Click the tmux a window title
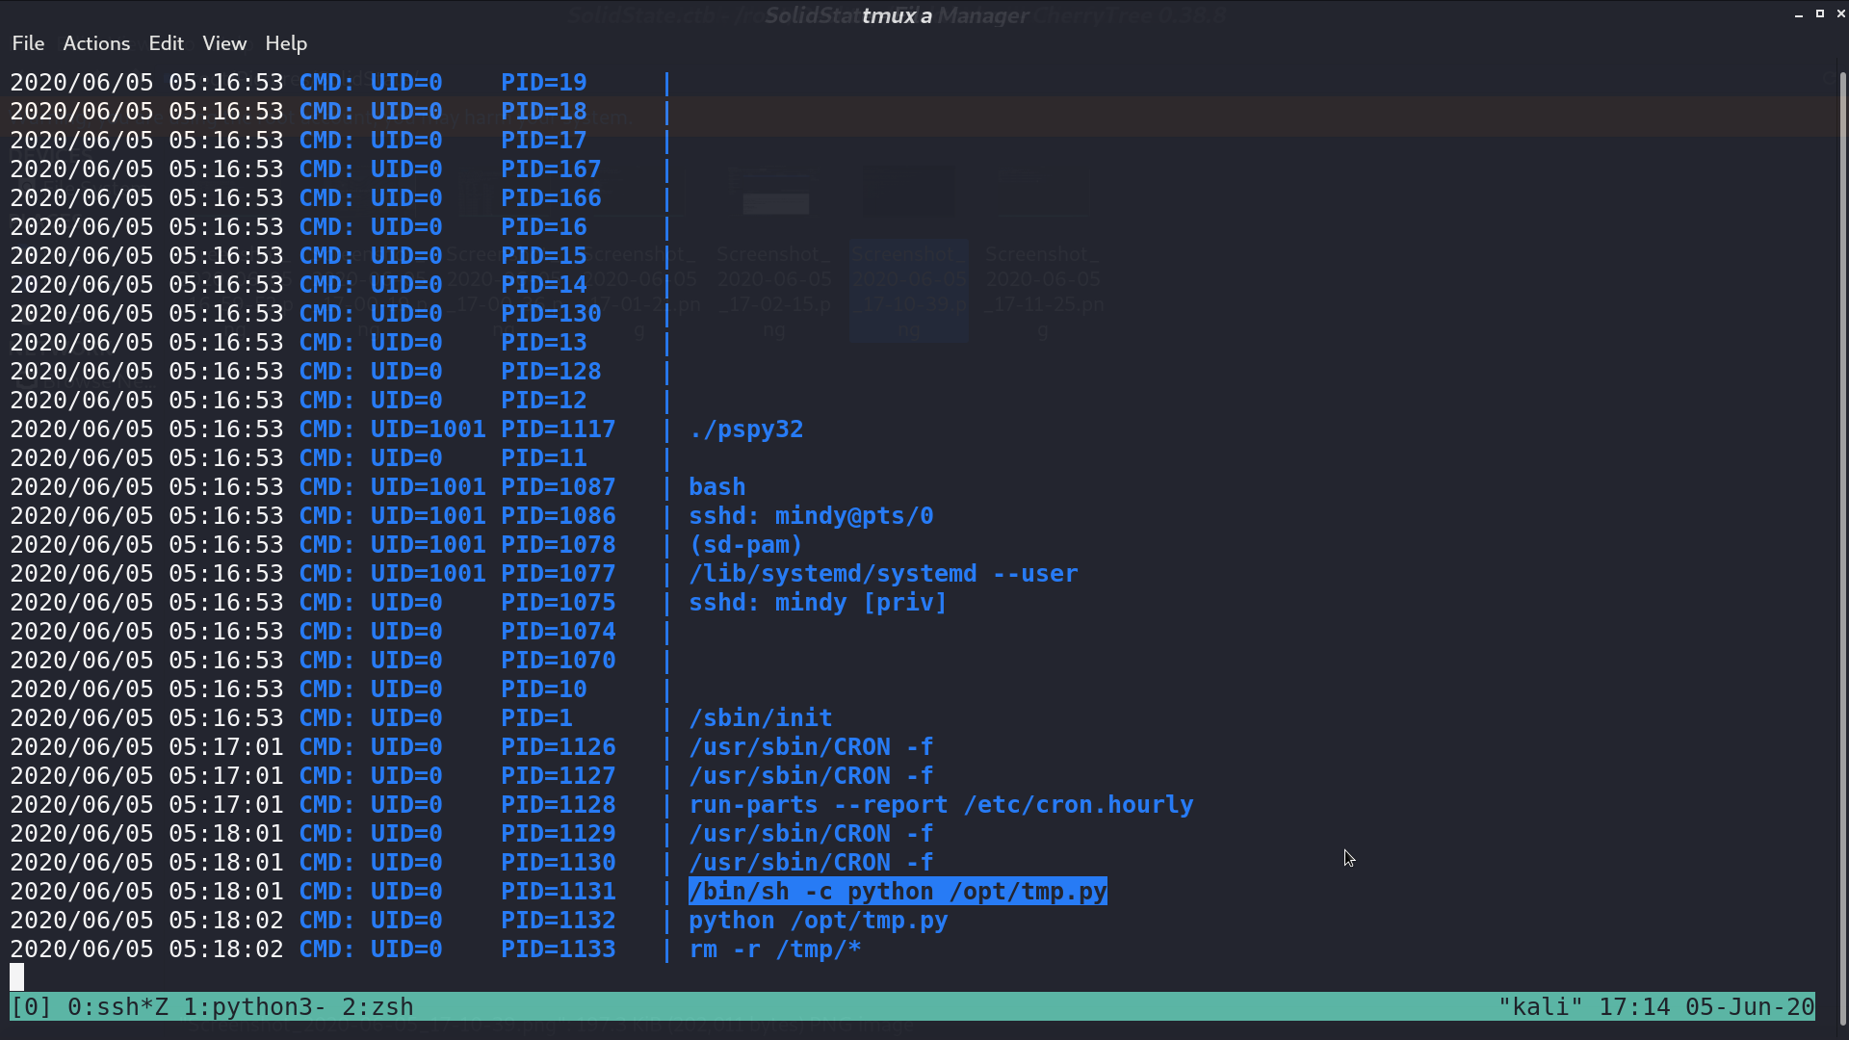The height and width of the screenshot is (1040, 1849). pos(897,15)
